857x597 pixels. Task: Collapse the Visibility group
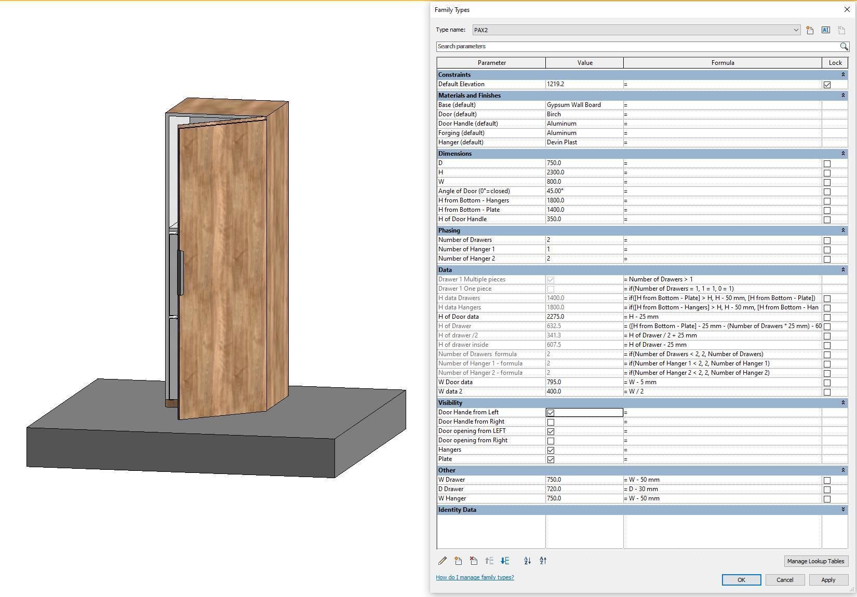pos(843,403)
